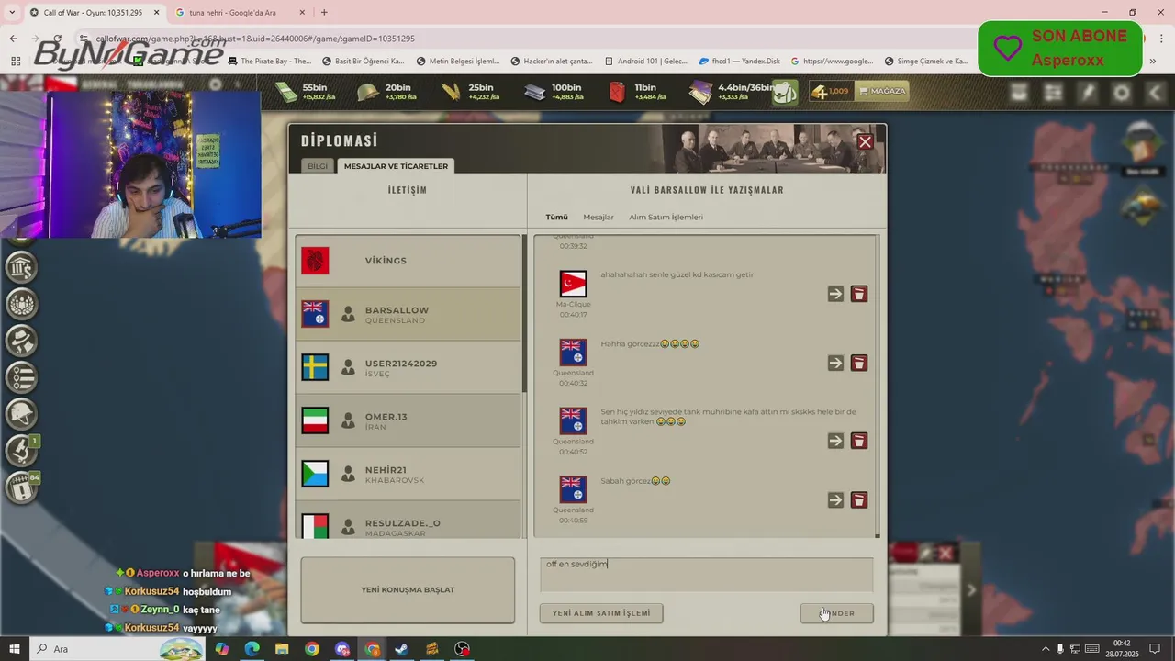Open the list overview sidebar icon
This screenshot has width=1175, height=661.
click(x=21, y=377)
